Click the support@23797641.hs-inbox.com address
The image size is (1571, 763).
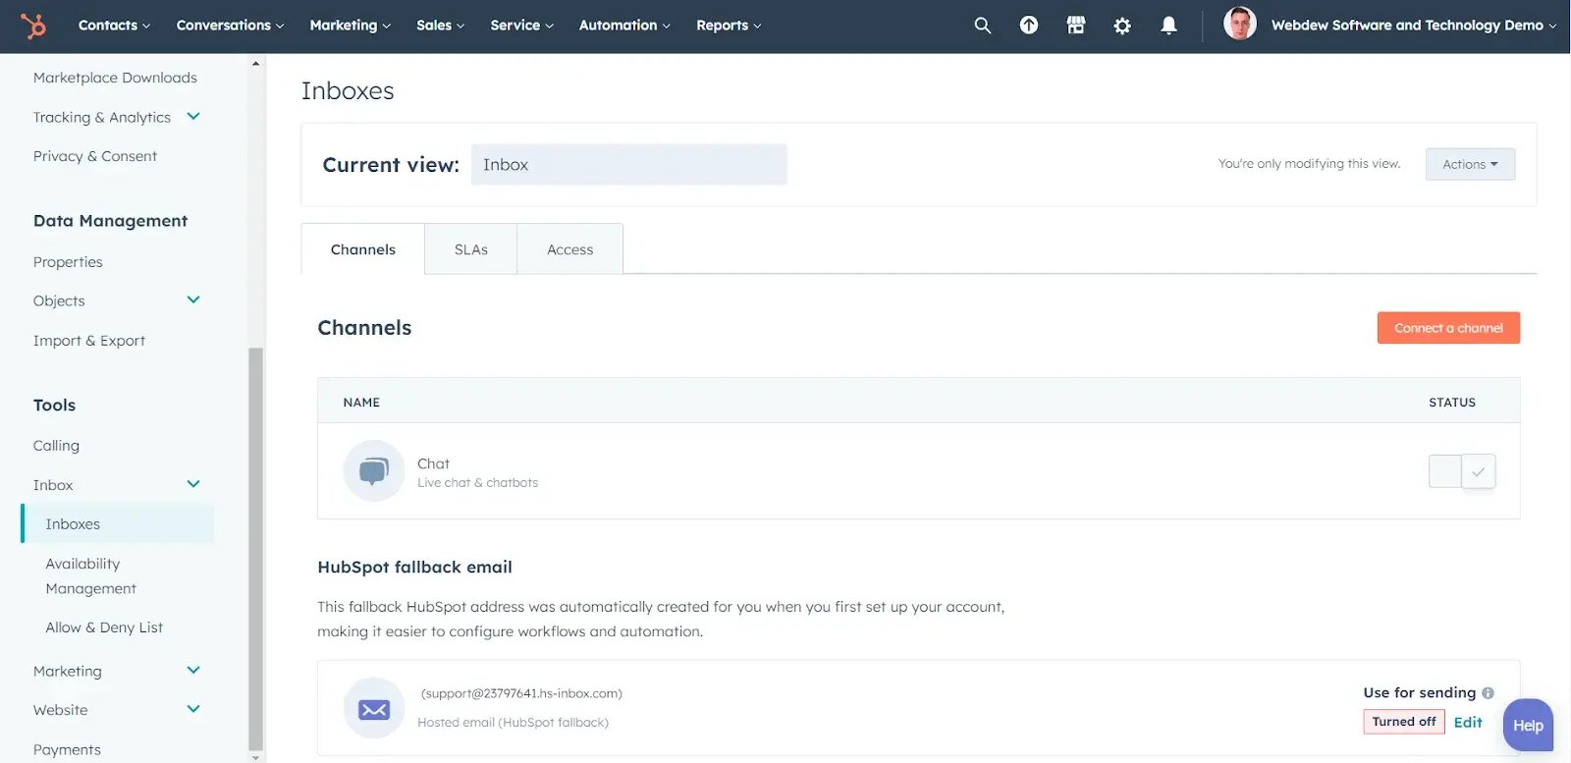521,693
